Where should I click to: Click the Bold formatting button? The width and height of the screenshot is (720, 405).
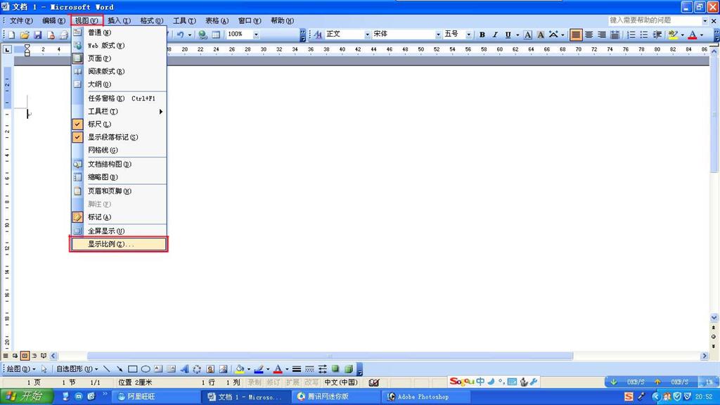pyautogui.click(x=482, y=34)
